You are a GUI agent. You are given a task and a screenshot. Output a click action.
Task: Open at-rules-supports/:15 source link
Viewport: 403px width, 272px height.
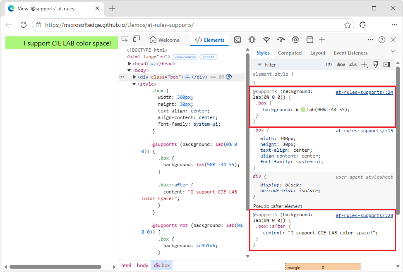pos(364,131)
